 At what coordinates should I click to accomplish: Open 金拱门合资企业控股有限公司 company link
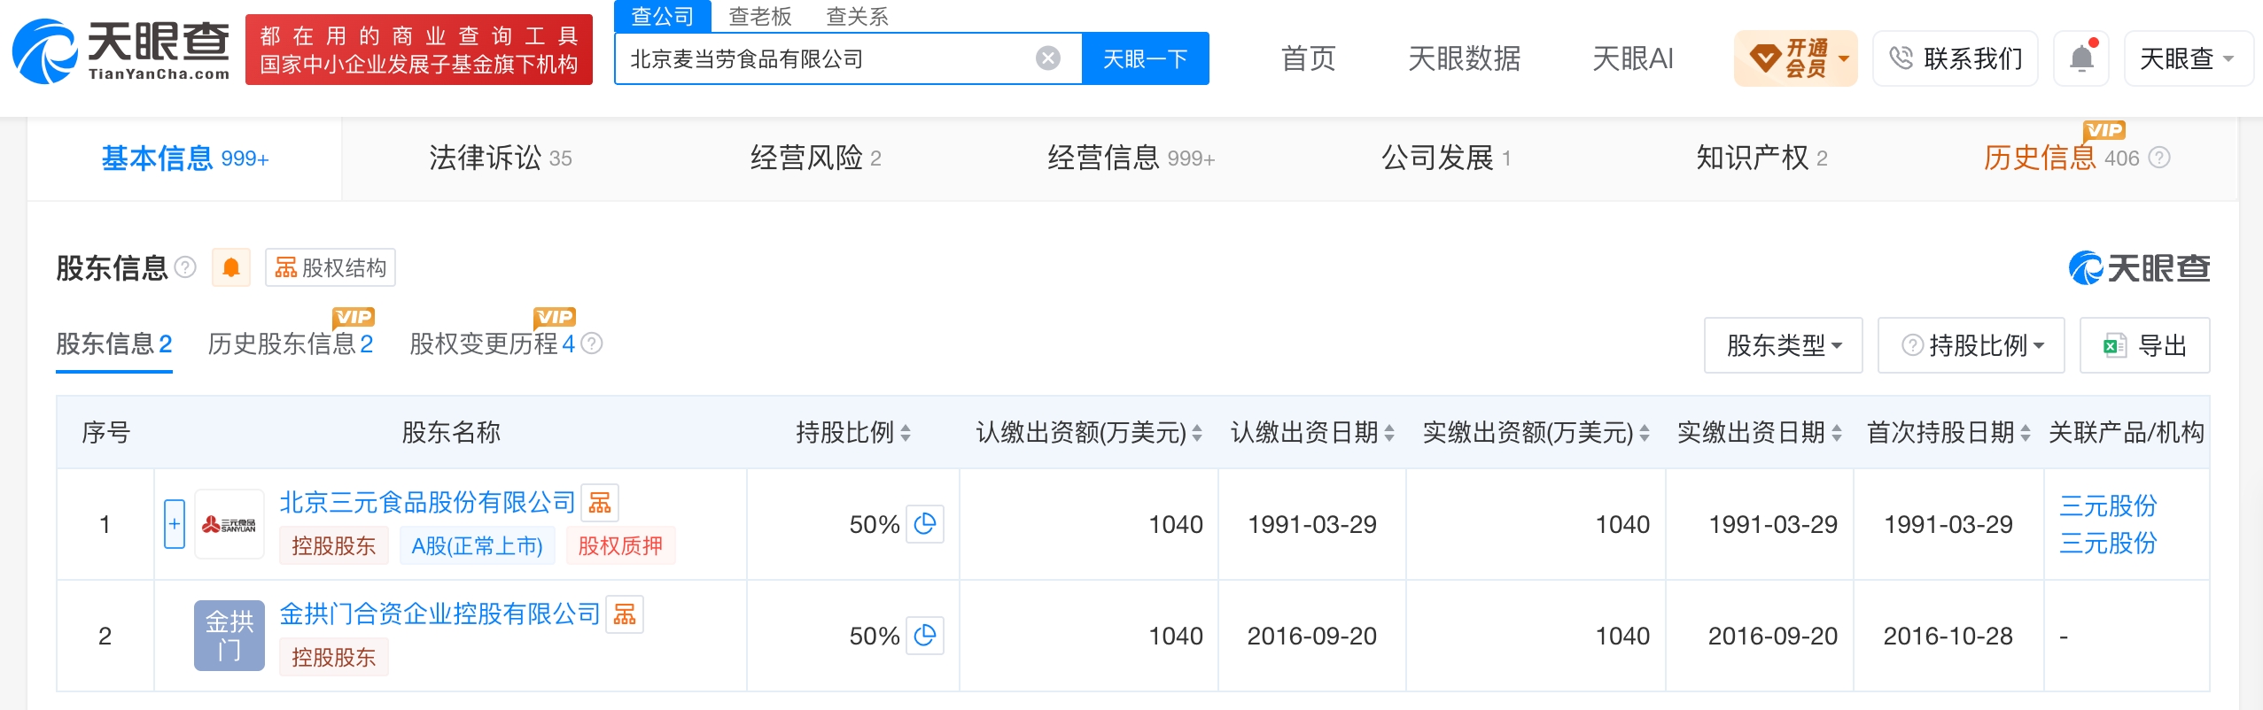click(x=440, y=614)
